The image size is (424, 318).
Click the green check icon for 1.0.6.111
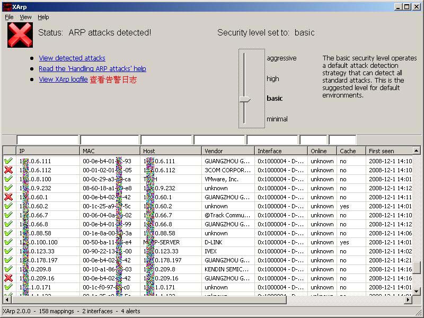point(8,161)
